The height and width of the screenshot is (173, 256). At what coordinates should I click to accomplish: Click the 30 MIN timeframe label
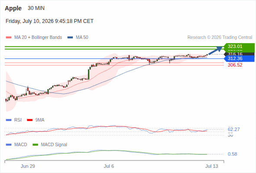(x=36, y=8)
